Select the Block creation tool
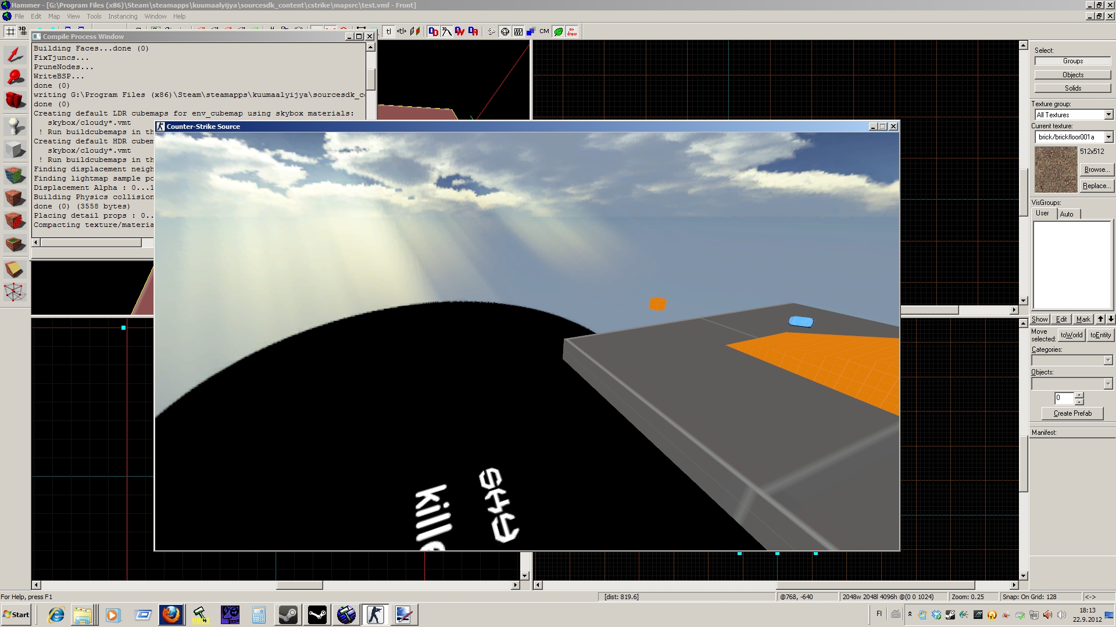The width and height of the screenshot is (1116, 627). pos(15,150)
